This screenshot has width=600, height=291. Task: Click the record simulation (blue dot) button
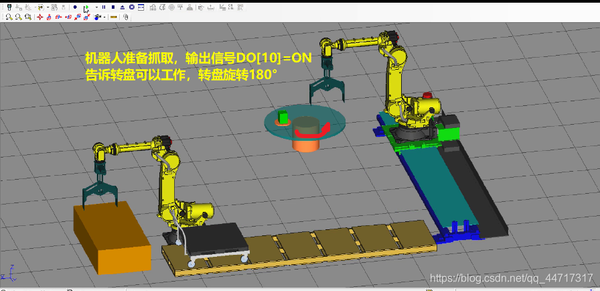point(75,7)
